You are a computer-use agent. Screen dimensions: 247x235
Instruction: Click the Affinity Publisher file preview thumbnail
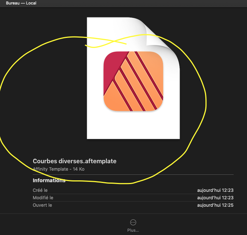[133, 78]
